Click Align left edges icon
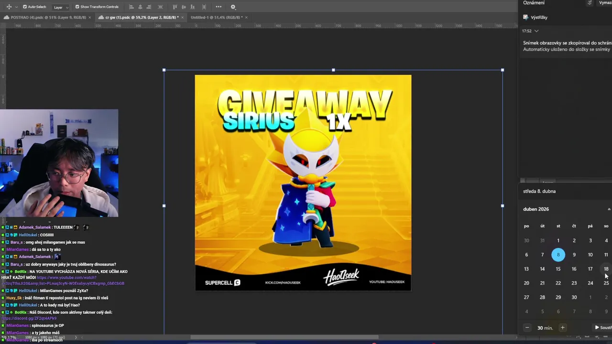Screen dimensions: 612x344 [131, 7]
